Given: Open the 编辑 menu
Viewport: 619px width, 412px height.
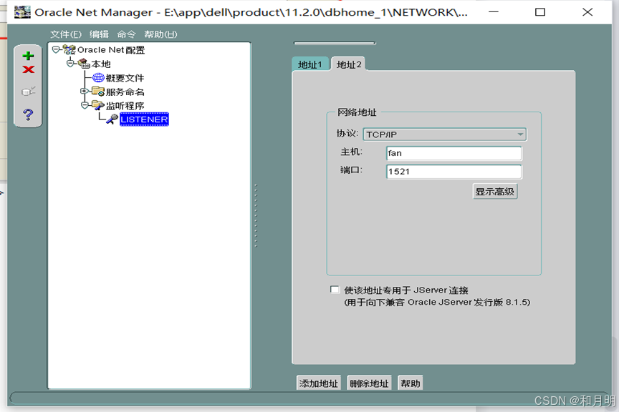Looking at the screenshot, I should pyautogui.click(x=99, y=34).
